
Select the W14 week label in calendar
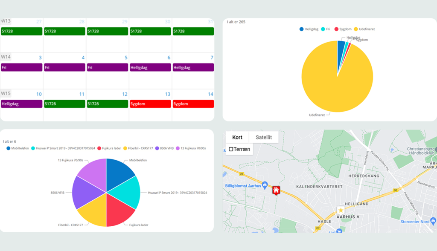click(x=6, y=57)
